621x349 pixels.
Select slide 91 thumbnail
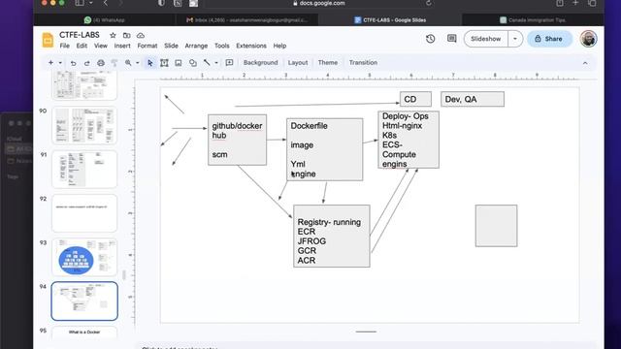pos(84,170)
